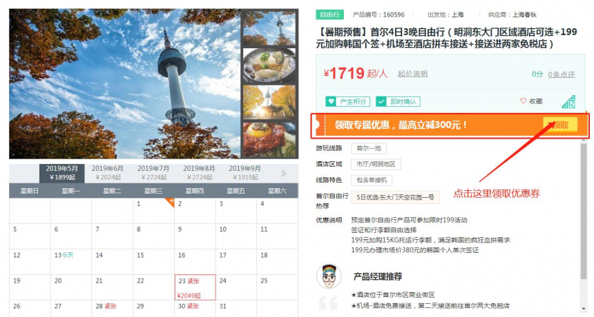Screen dimensions: 594x317
Task: Open the 0条点评 reviews link
Action: 562,74
